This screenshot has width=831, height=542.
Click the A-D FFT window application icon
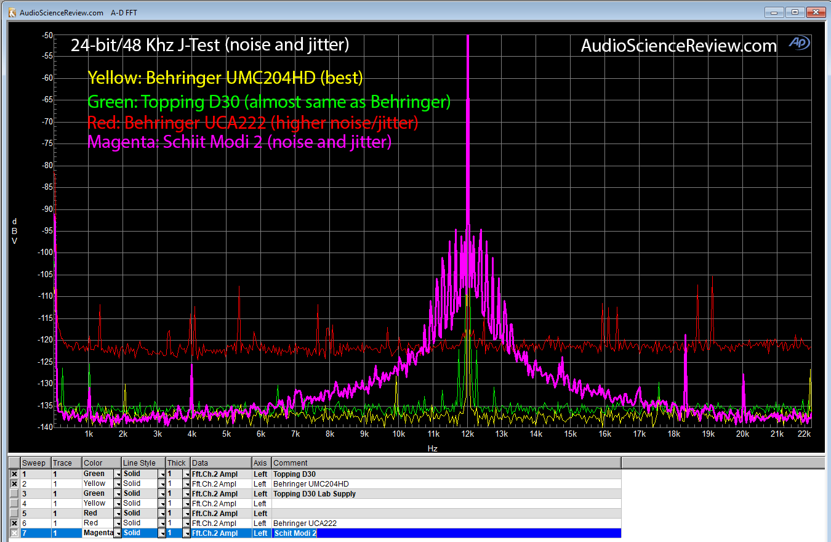[12, 12]
